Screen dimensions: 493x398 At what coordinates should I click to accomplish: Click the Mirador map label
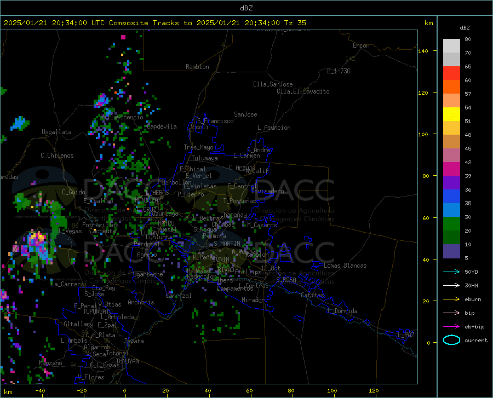253,300
